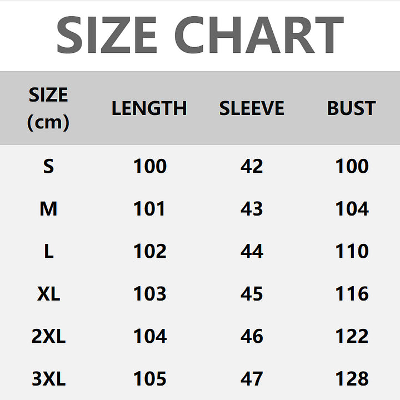Image resolution: width=400 pixels, height=400 pixels.
Task: Select the XL size row label
Action: [x=48, y=293]
